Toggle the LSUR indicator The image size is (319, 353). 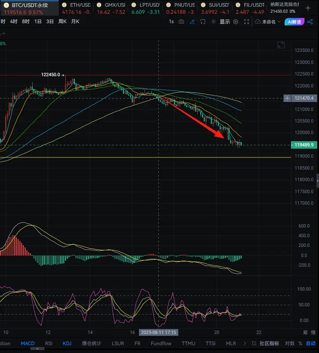tap(118, 343)
